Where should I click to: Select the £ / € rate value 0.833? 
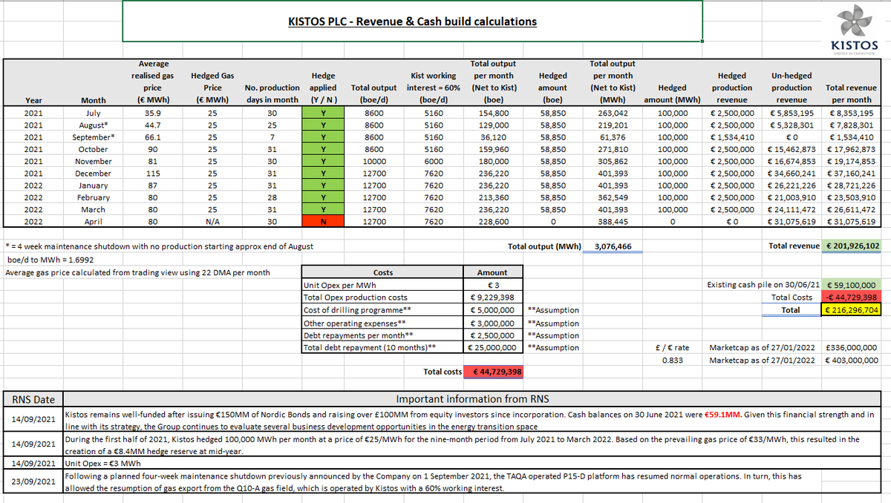tap(672, 360)
